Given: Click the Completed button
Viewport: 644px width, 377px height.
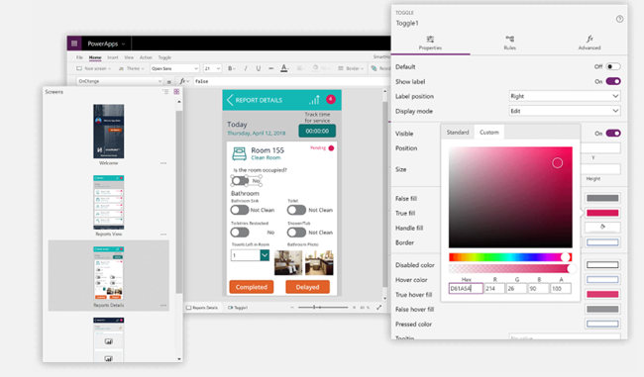Looking at the screenshot, I should click(252, 287).
